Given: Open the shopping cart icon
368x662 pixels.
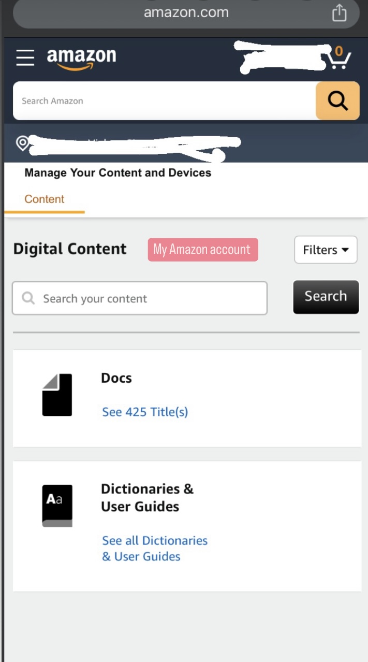Looking at the screenshot, I should click(x=339, y=59).
